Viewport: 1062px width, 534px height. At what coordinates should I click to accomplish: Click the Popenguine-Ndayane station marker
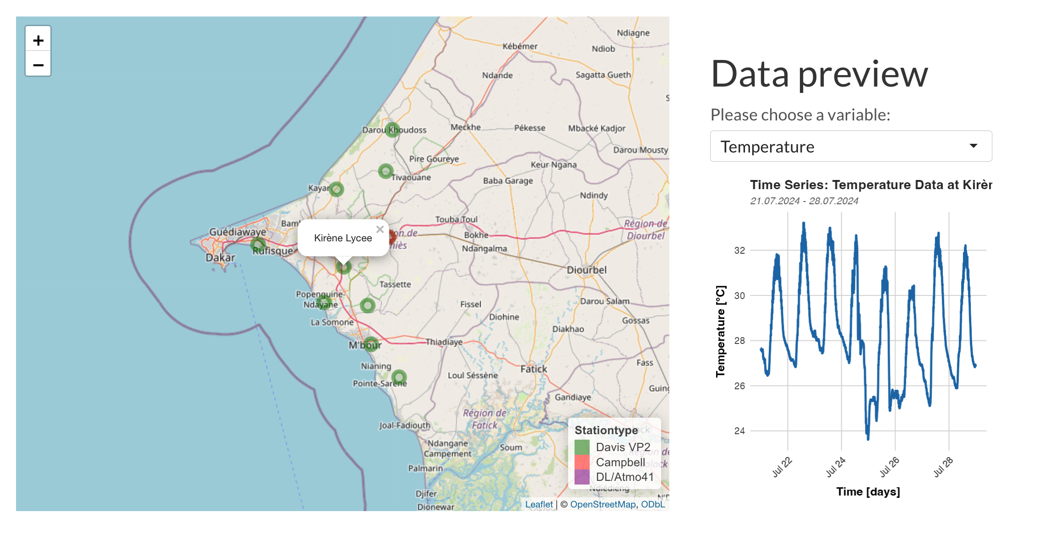click(x=323, y=302)
